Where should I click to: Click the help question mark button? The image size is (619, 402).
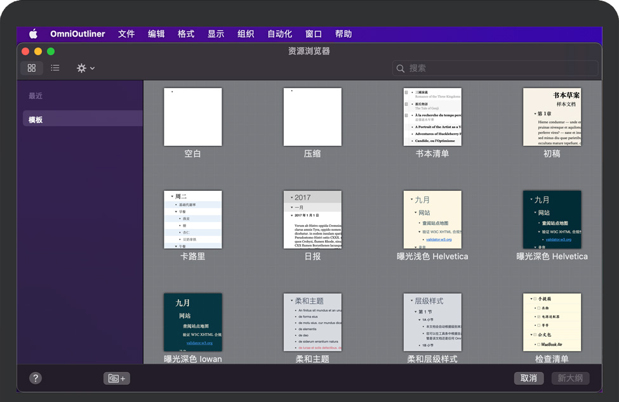(x=36, y=378)
